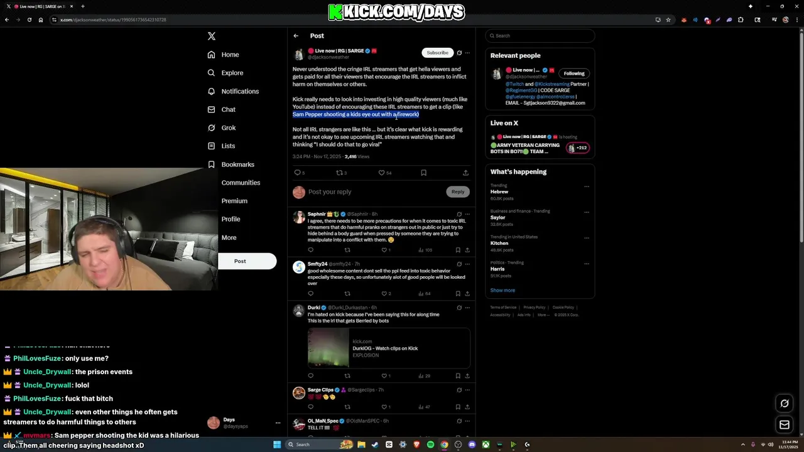The width and height of the screenshot is (804, 452).
Task: Click Show more under What's happening
Action: click(x=503, y=290)
